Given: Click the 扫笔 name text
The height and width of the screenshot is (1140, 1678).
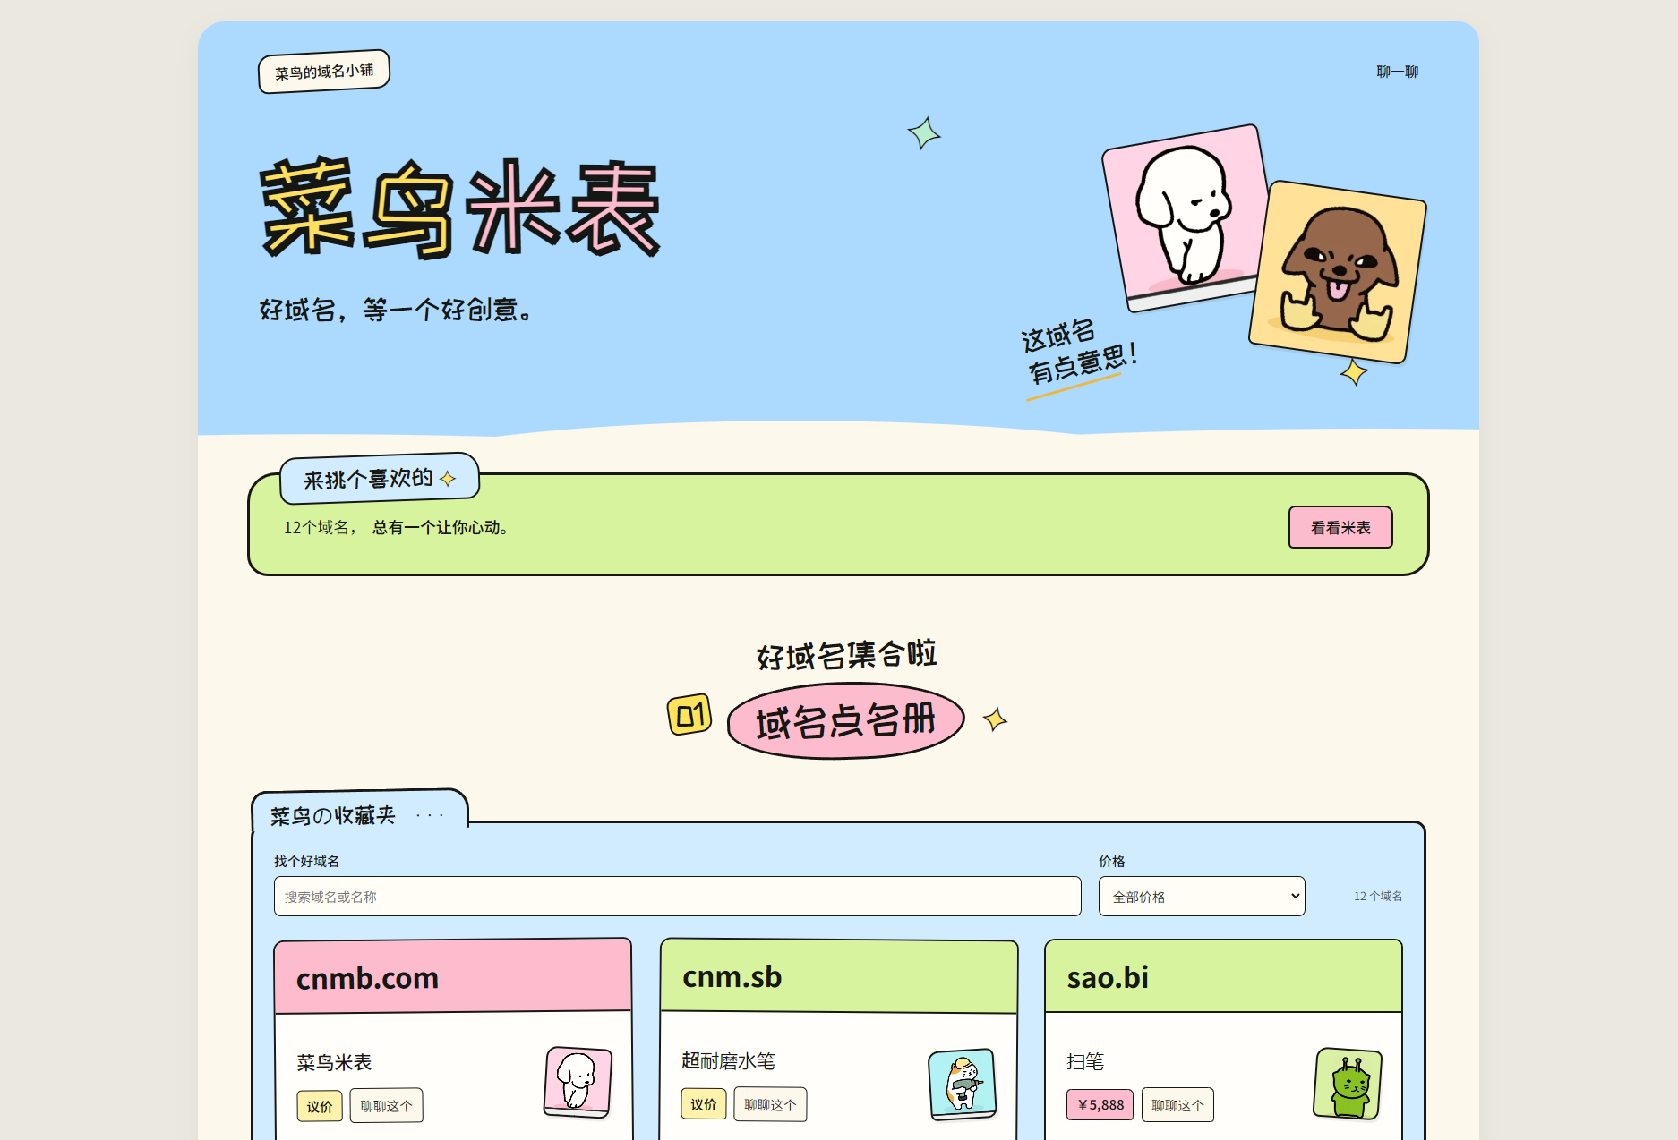Looking at the screenshot, I should pos(1085,1061).
